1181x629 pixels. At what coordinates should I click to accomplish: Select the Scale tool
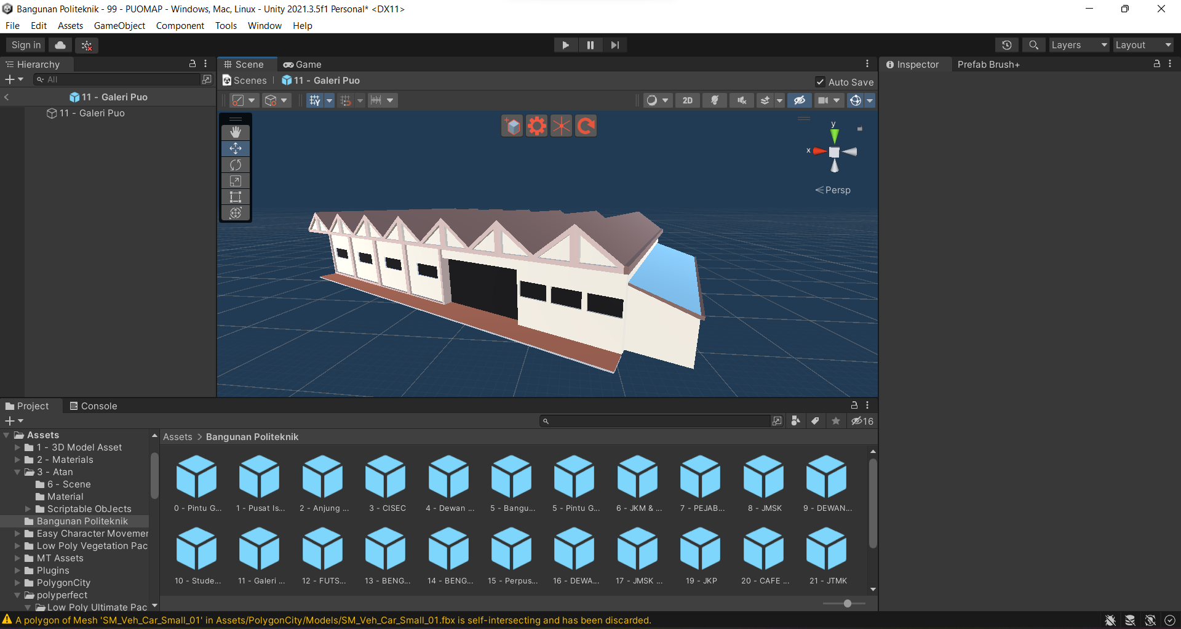[x=236, y=181]
